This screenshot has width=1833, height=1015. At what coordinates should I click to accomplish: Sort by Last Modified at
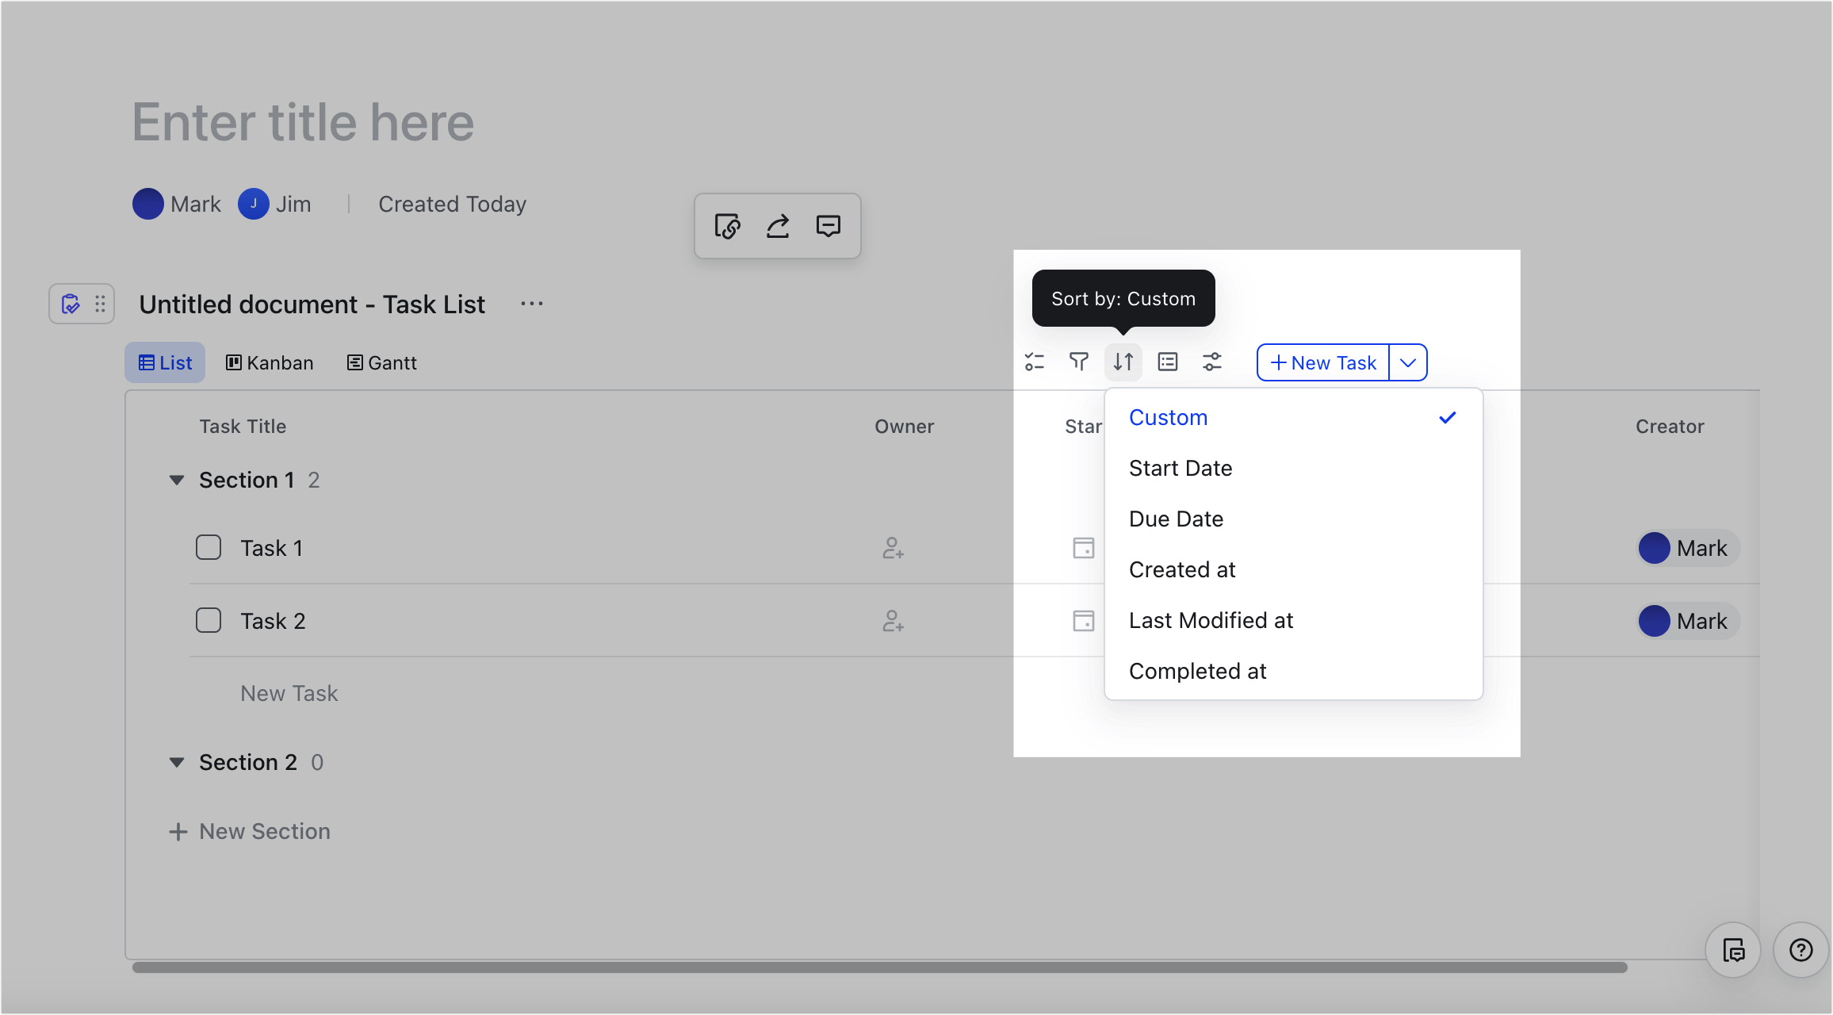click(x=1294, y=620)
